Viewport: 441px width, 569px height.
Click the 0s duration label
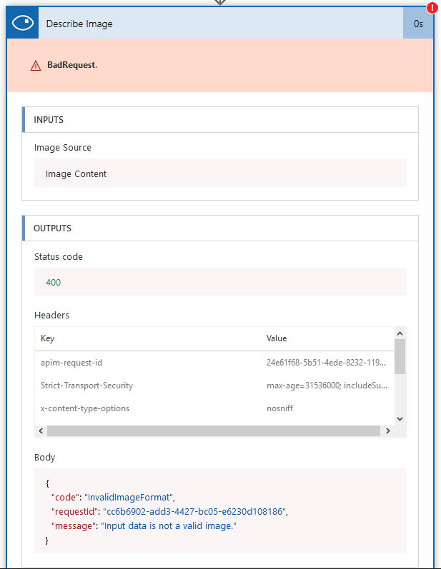[418, 24]
